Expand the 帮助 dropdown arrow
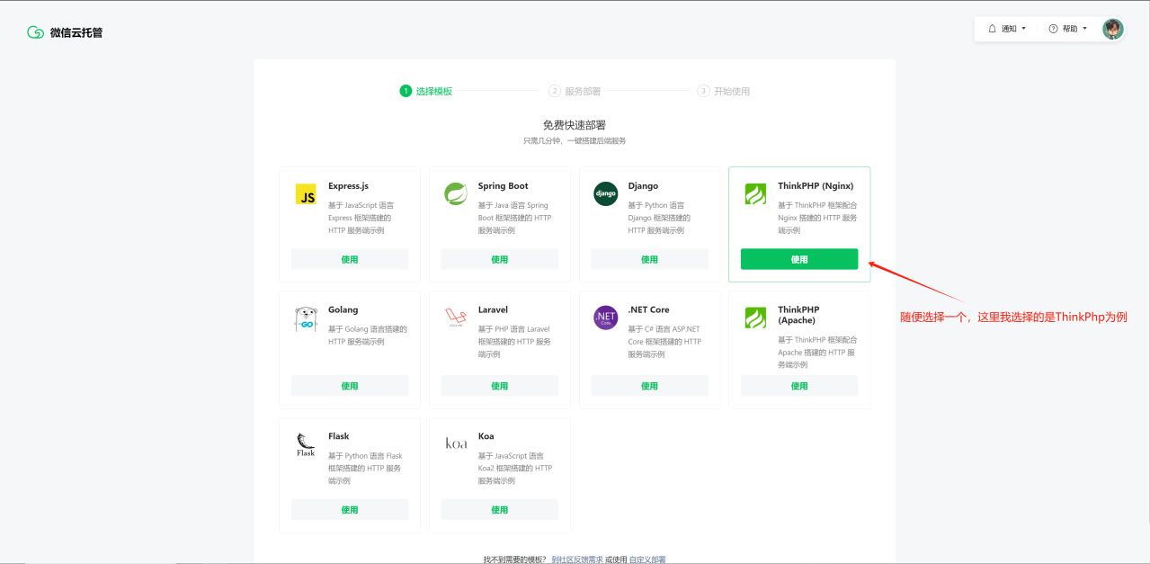Viewport: 1150px width, 564px height. point(1084,29)
